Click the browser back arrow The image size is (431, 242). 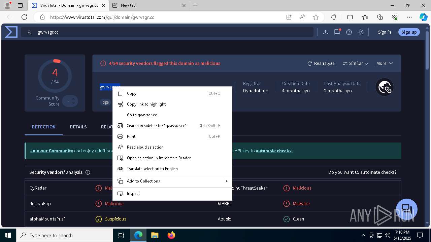pos(9,17)
